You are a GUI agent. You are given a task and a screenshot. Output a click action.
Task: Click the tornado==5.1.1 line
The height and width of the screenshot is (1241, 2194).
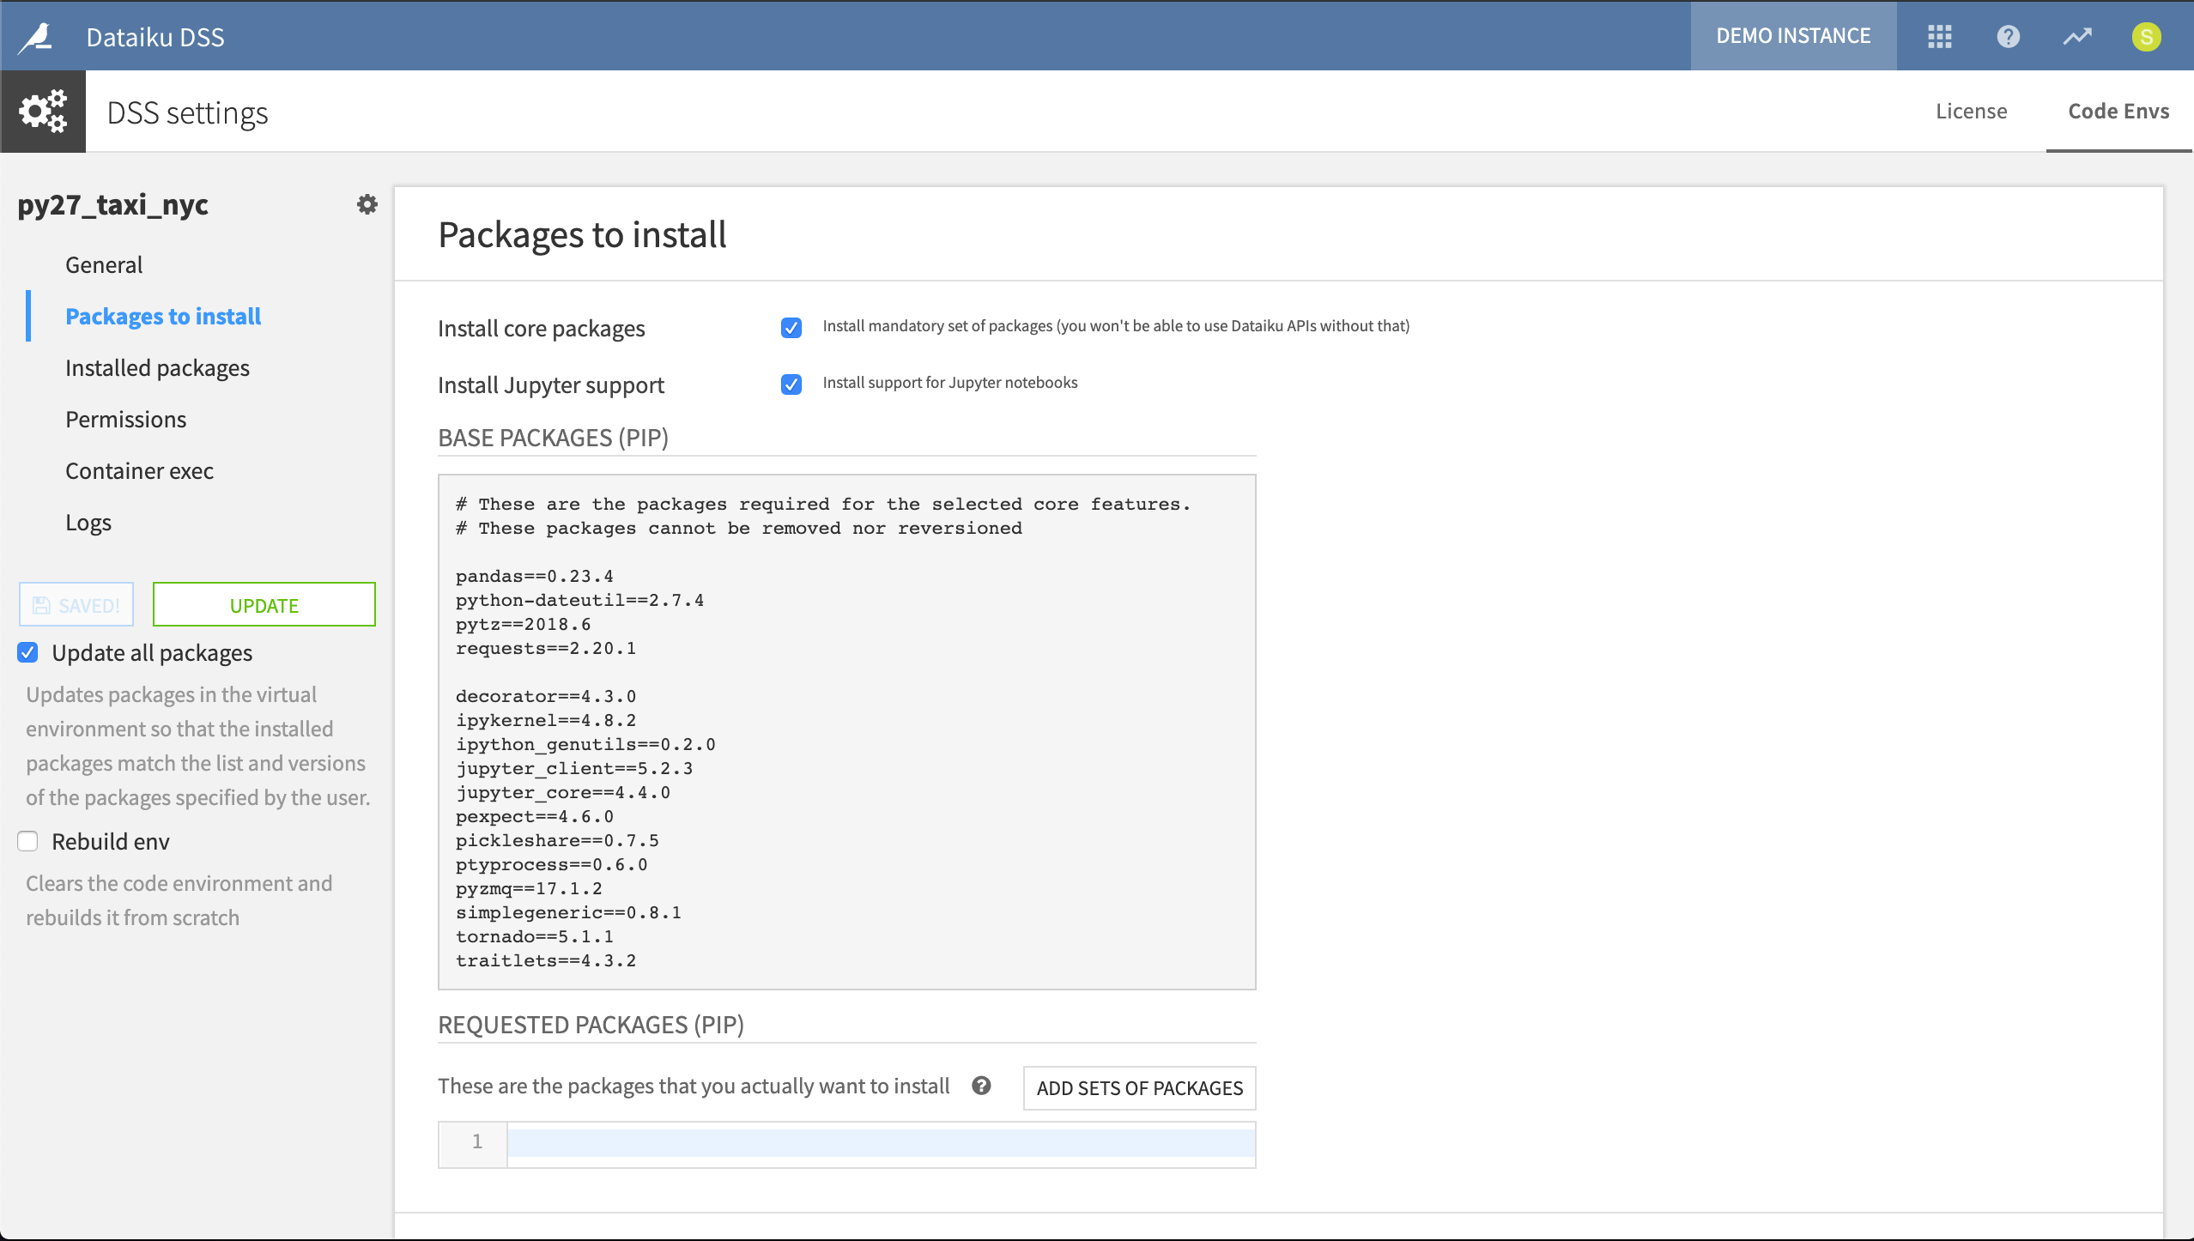(x=535, y=936)
